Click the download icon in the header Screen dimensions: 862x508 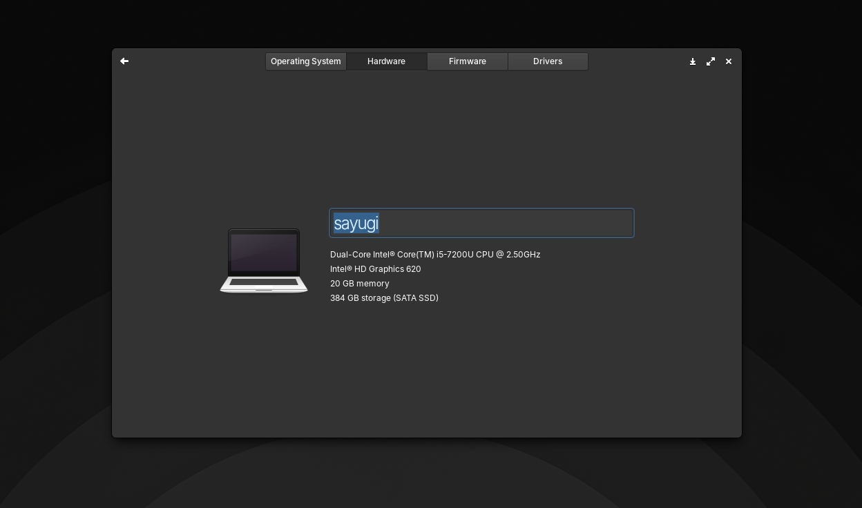(x=693, y=61)
